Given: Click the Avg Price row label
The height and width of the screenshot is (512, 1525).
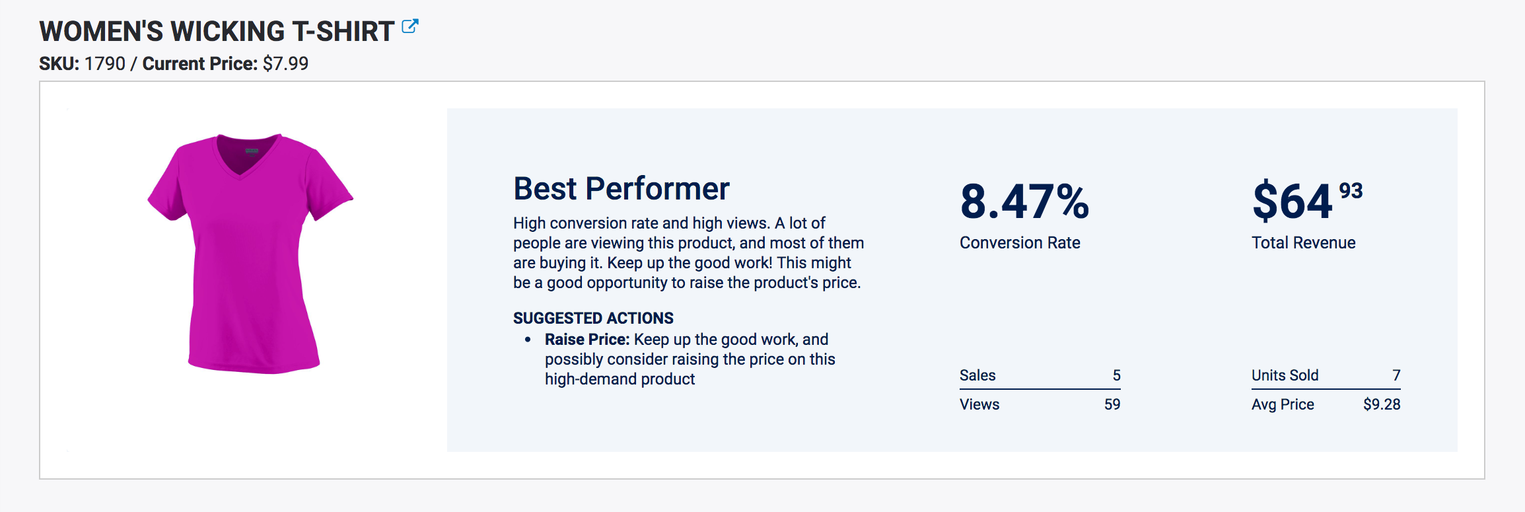Looking at the screenshot, I should (1283, 404).
